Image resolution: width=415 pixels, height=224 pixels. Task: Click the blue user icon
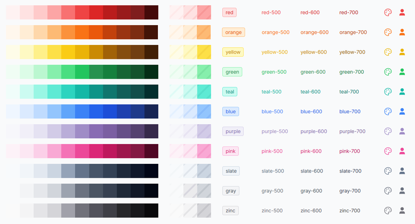coord(402,112)
